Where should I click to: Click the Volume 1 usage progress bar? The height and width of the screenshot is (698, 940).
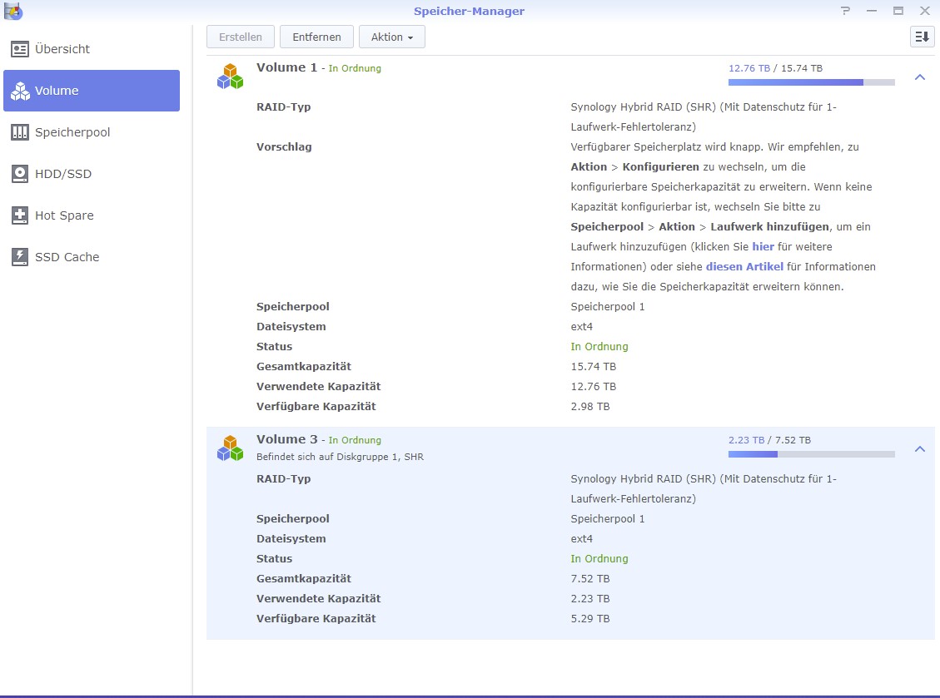coord(811,82)
